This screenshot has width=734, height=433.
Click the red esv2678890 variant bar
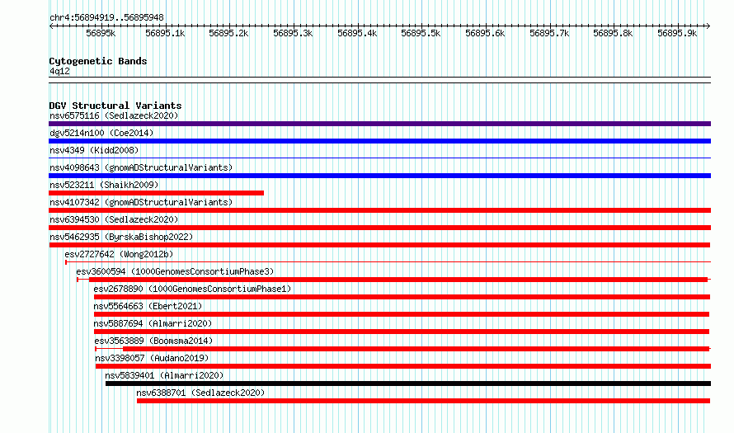click(x=402, y=297)
